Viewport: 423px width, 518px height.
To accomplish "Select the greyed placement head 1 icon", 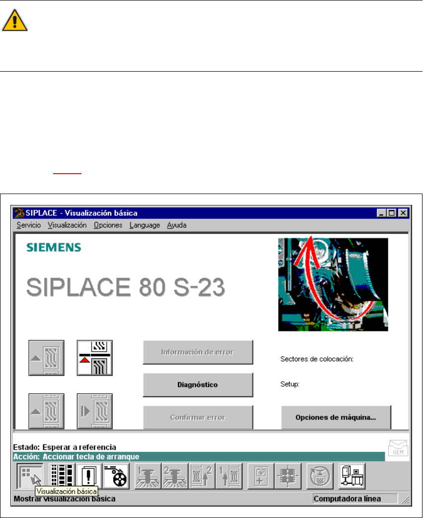I will [148, 476].
